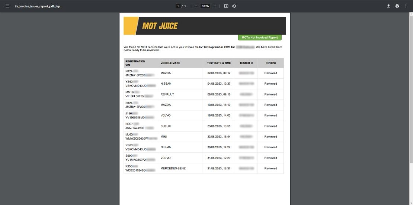
Task: Click Reviewed status in the MINI row
Action: coord(270,137)
